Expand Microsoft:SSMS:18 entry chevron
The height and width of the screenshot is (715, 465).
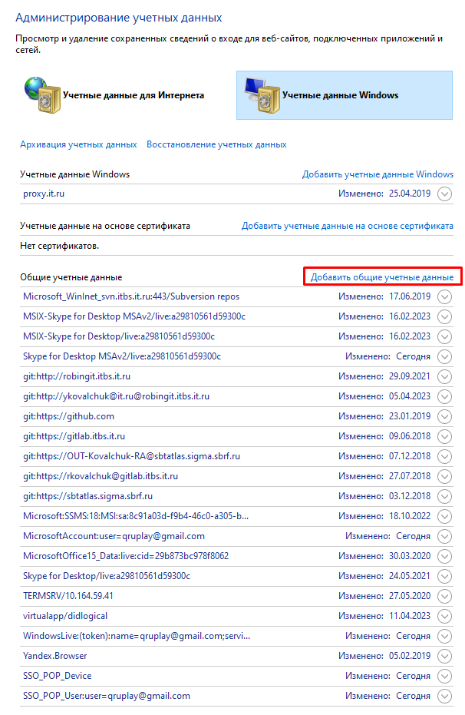[444, 517]
